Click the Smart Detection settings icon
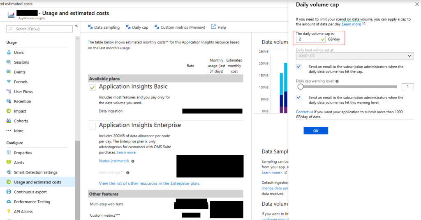The width and height of the screenshot is (421, 220). pyautogui.click(x=9, y=172)
